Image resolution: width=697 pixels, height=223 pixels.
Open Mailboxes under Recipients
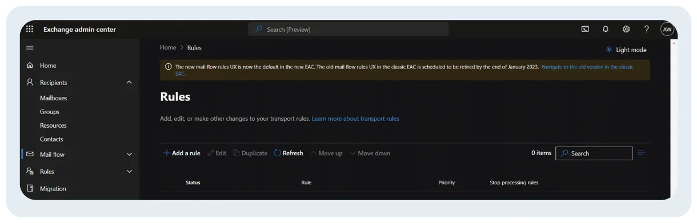click(x=53, y=98)
